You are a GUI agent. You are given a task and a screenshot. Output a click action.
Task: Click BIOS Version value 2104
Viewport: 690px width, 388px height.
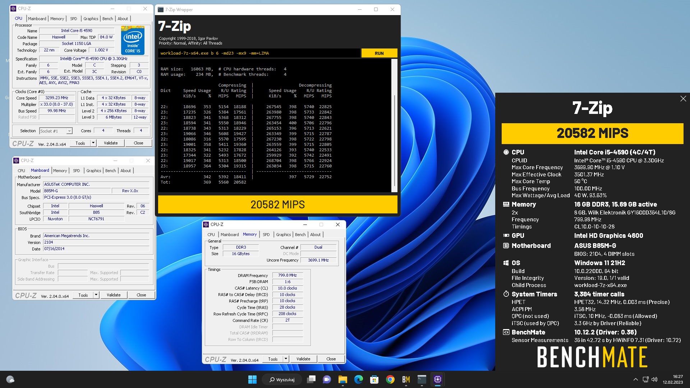[96, 242]
